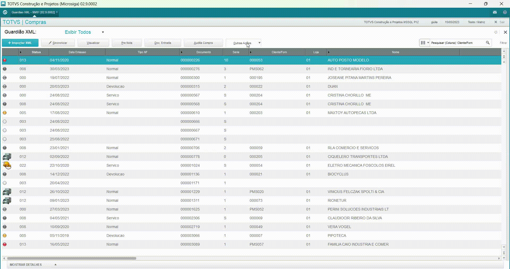Open the column selector dropdown in search box

coord(424,43)
